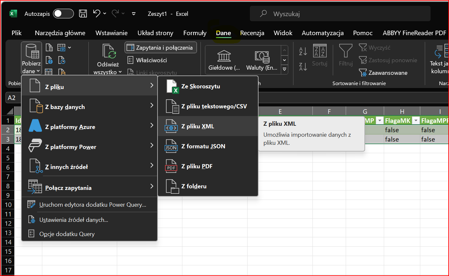Launch Uruchom edytora dodatku Power Query
This screenshot has width=449, height=276.
[x=89, y=205]
